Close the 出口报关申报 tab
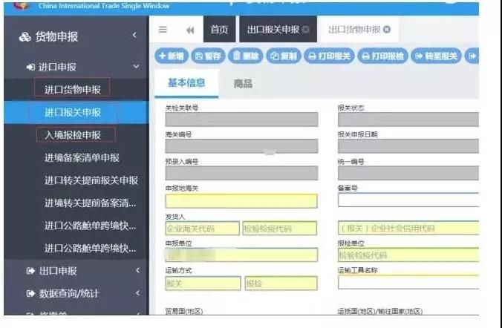Viewport: 502px width, 328px height. pos(306,30)
